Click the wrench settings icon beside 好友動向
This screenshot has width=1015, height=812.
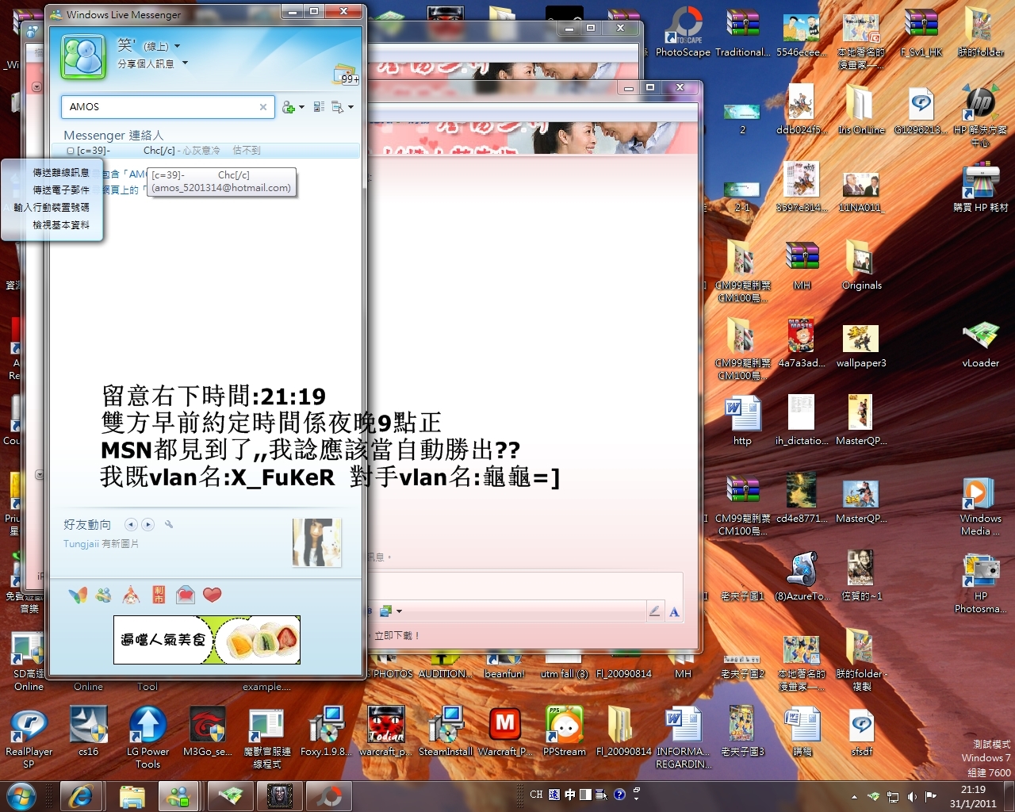169,524
